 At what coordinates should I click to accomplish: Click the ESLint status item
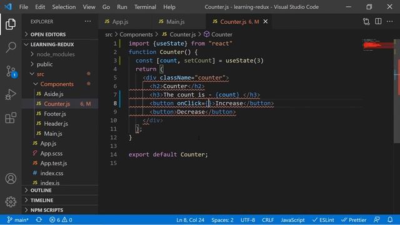tap(323, 219)
